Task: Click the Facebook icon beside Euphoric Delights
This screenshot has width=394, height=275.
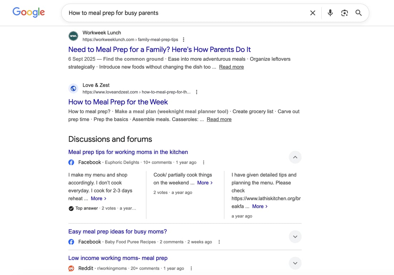Action: [x=71, y=162]
